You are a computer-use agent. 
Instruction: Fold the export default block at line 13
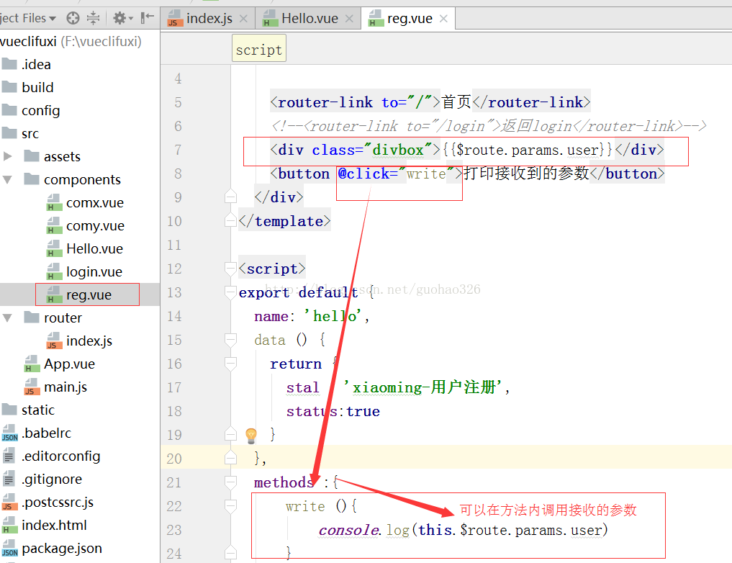230,292
